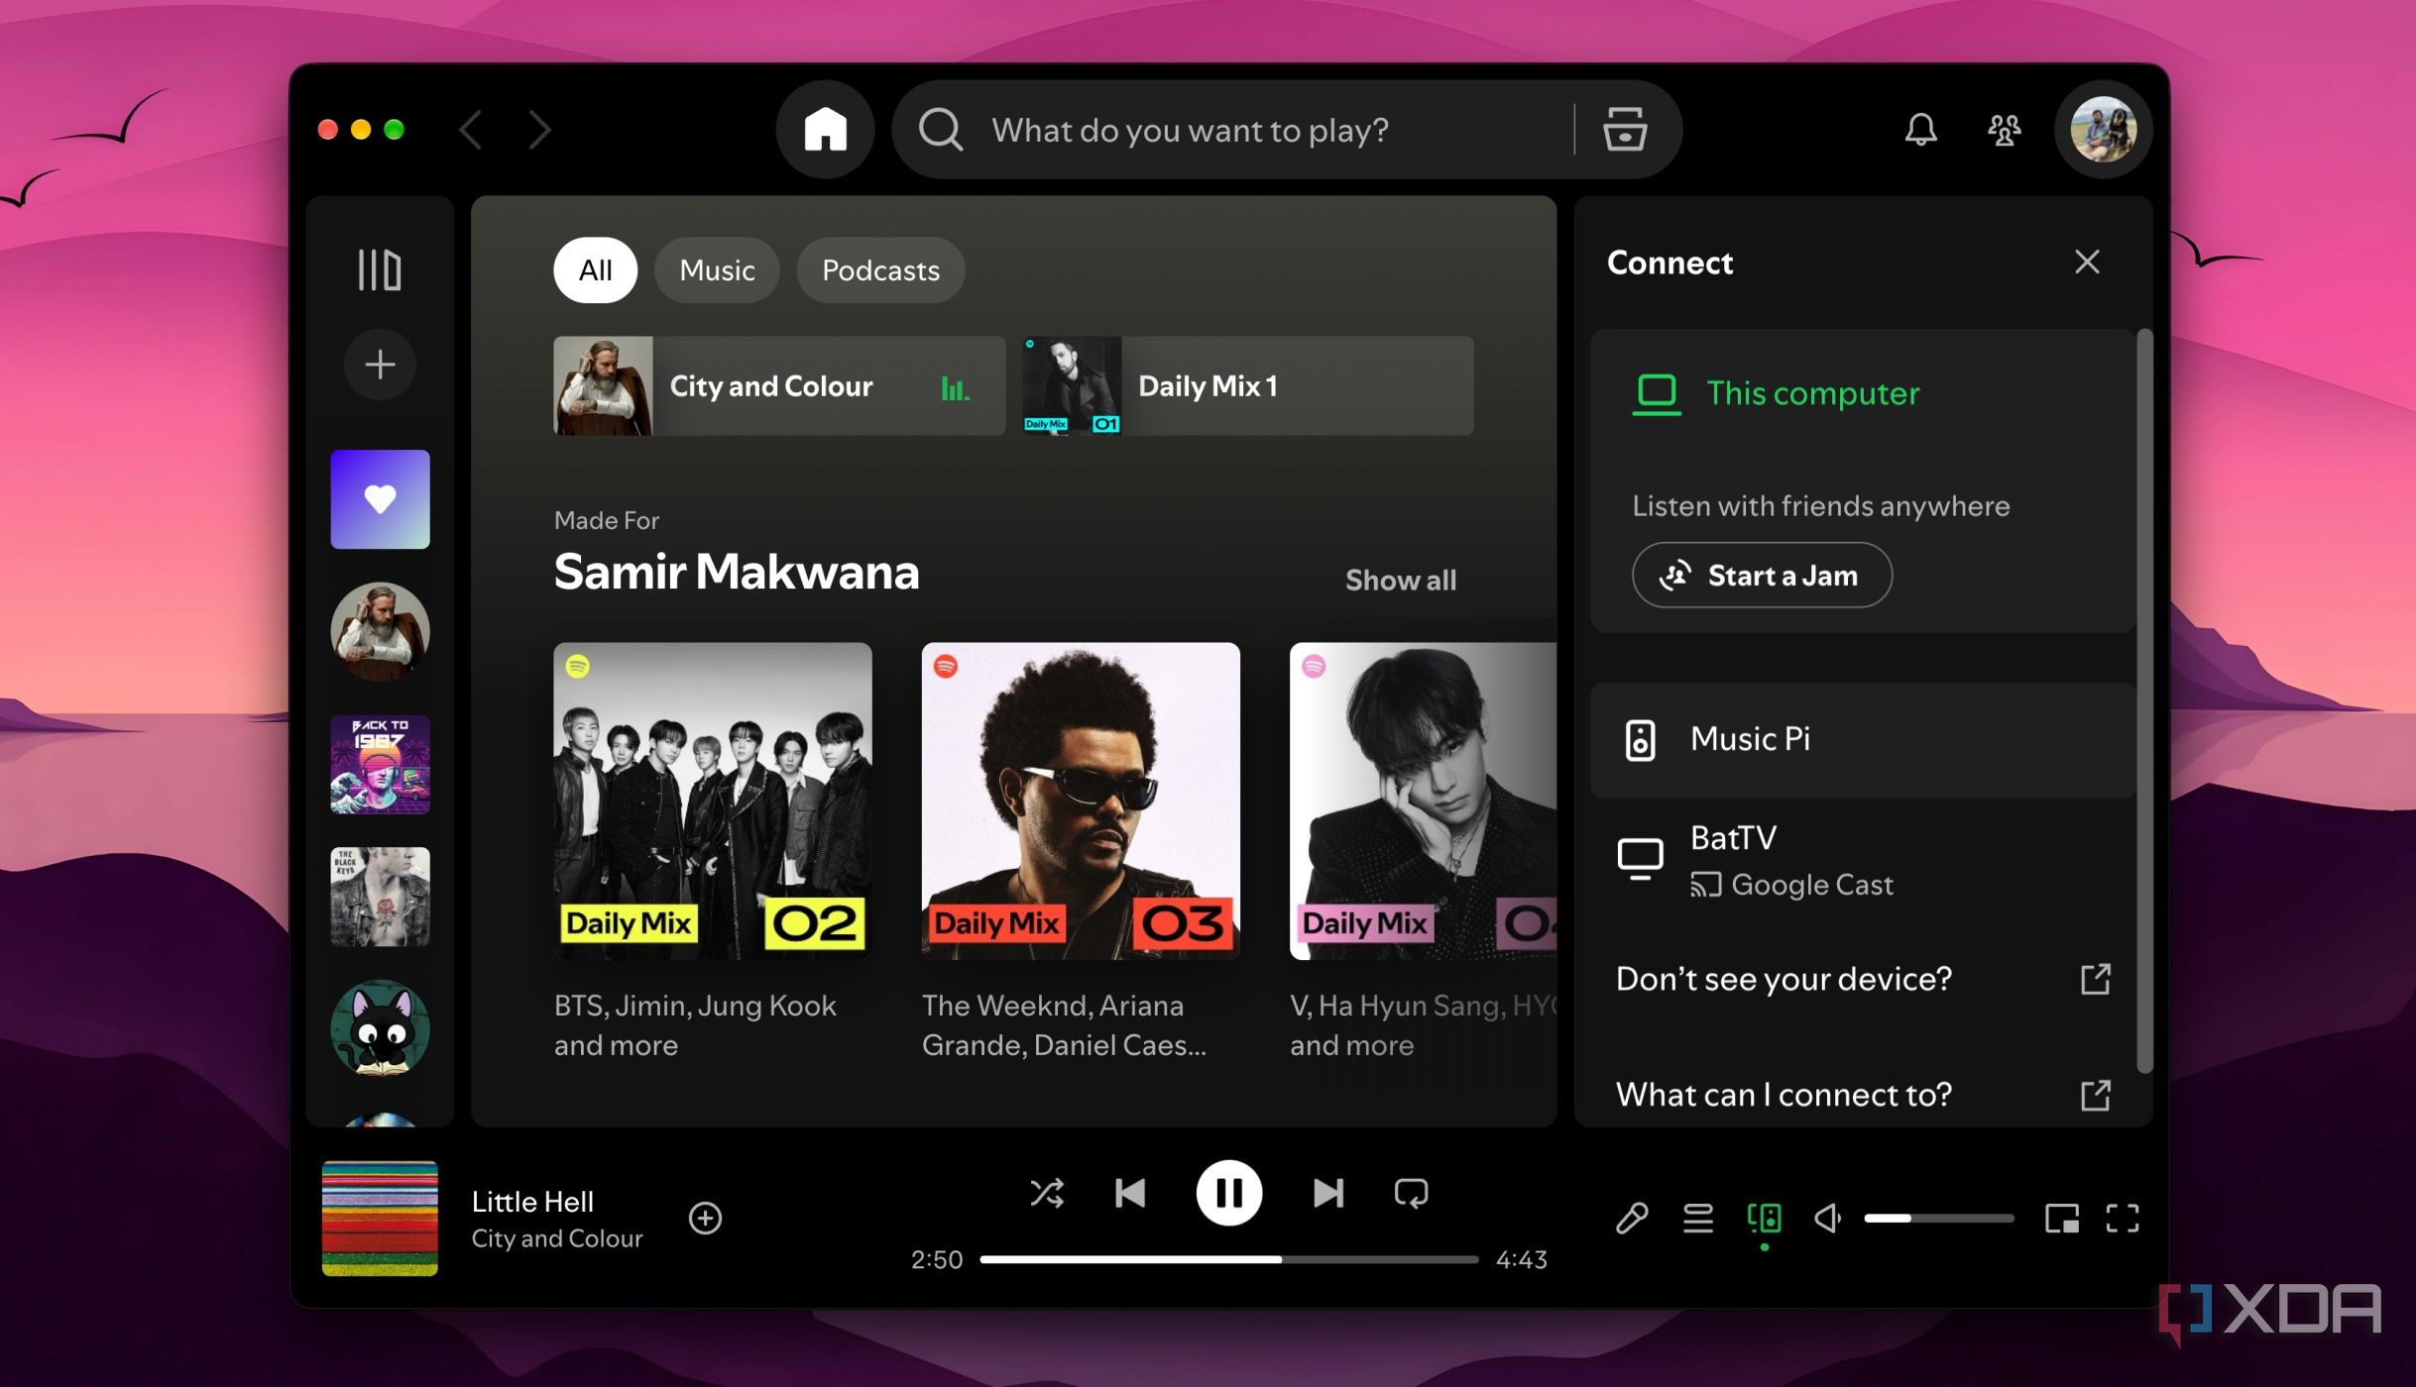Expand Your Library icon
Screen dimensions: 2416x1387
[x=379, y=269]
